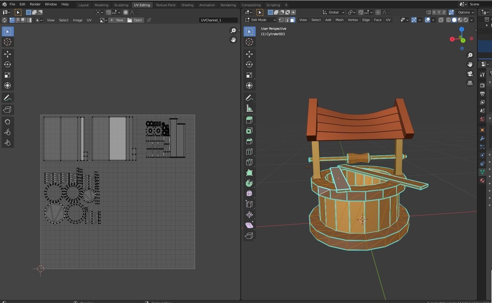Enable face select mode in 3D viewport
The width and height of the screenshot is (492, 303).
tap(292, 20)
